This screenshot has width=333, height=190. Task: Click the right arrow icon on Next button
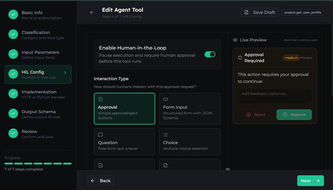318,181
